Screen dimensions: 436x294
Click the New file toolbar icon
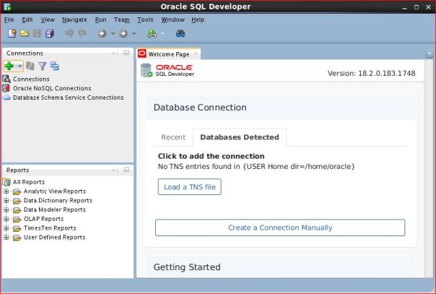(x=12, y=33)
